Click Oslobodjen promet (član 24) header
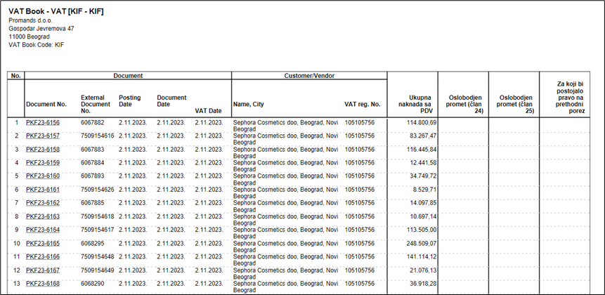The height and width of the screenshot is (295, 605). tap(464, 104)
